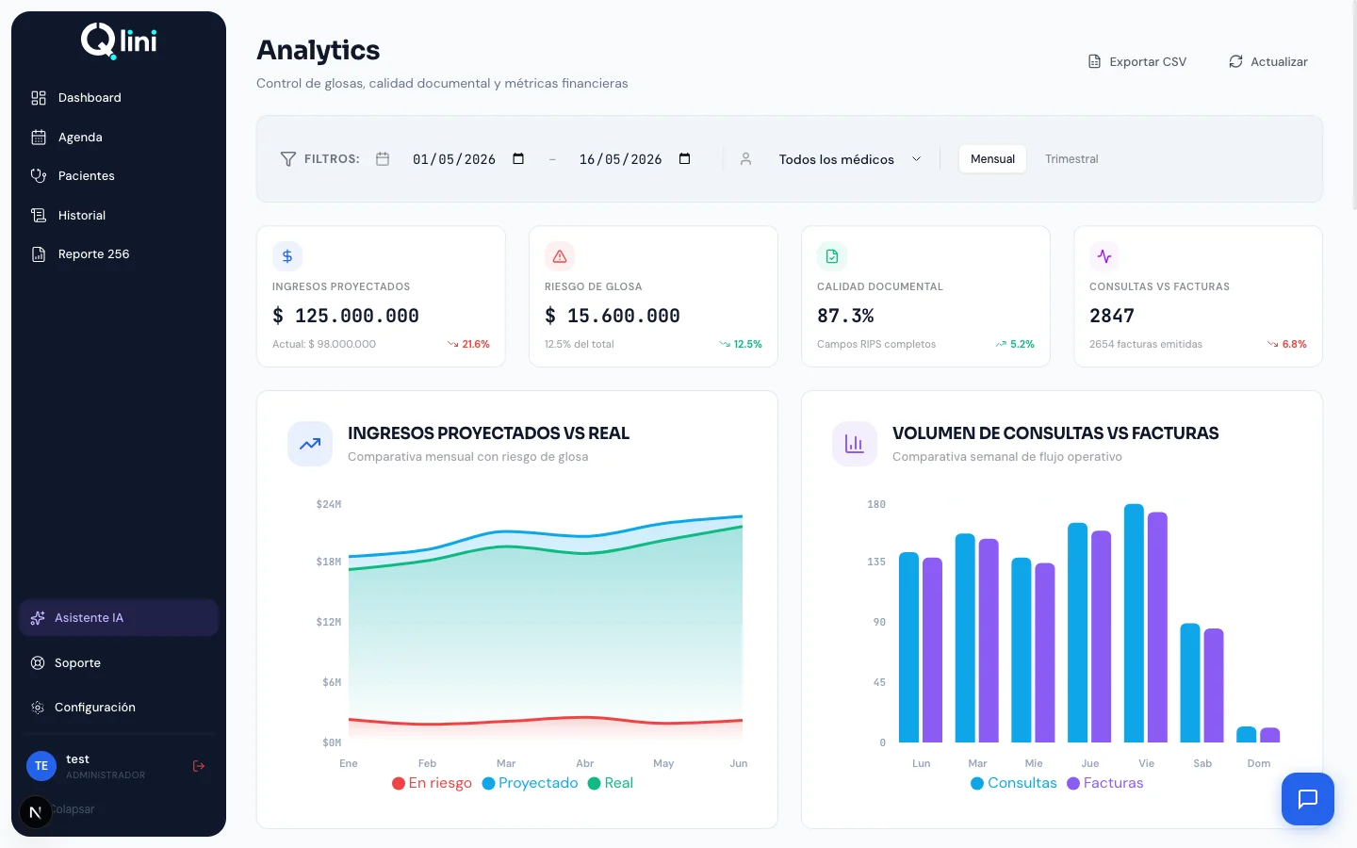This screenshot has height=848, width=1357.
Task: Click the end date field 16/05/2026
Action: [635, 159]
